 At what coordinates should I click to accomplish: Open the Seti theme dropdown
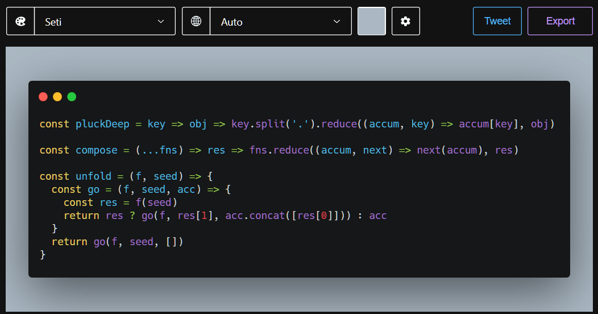tap(105, 22)
